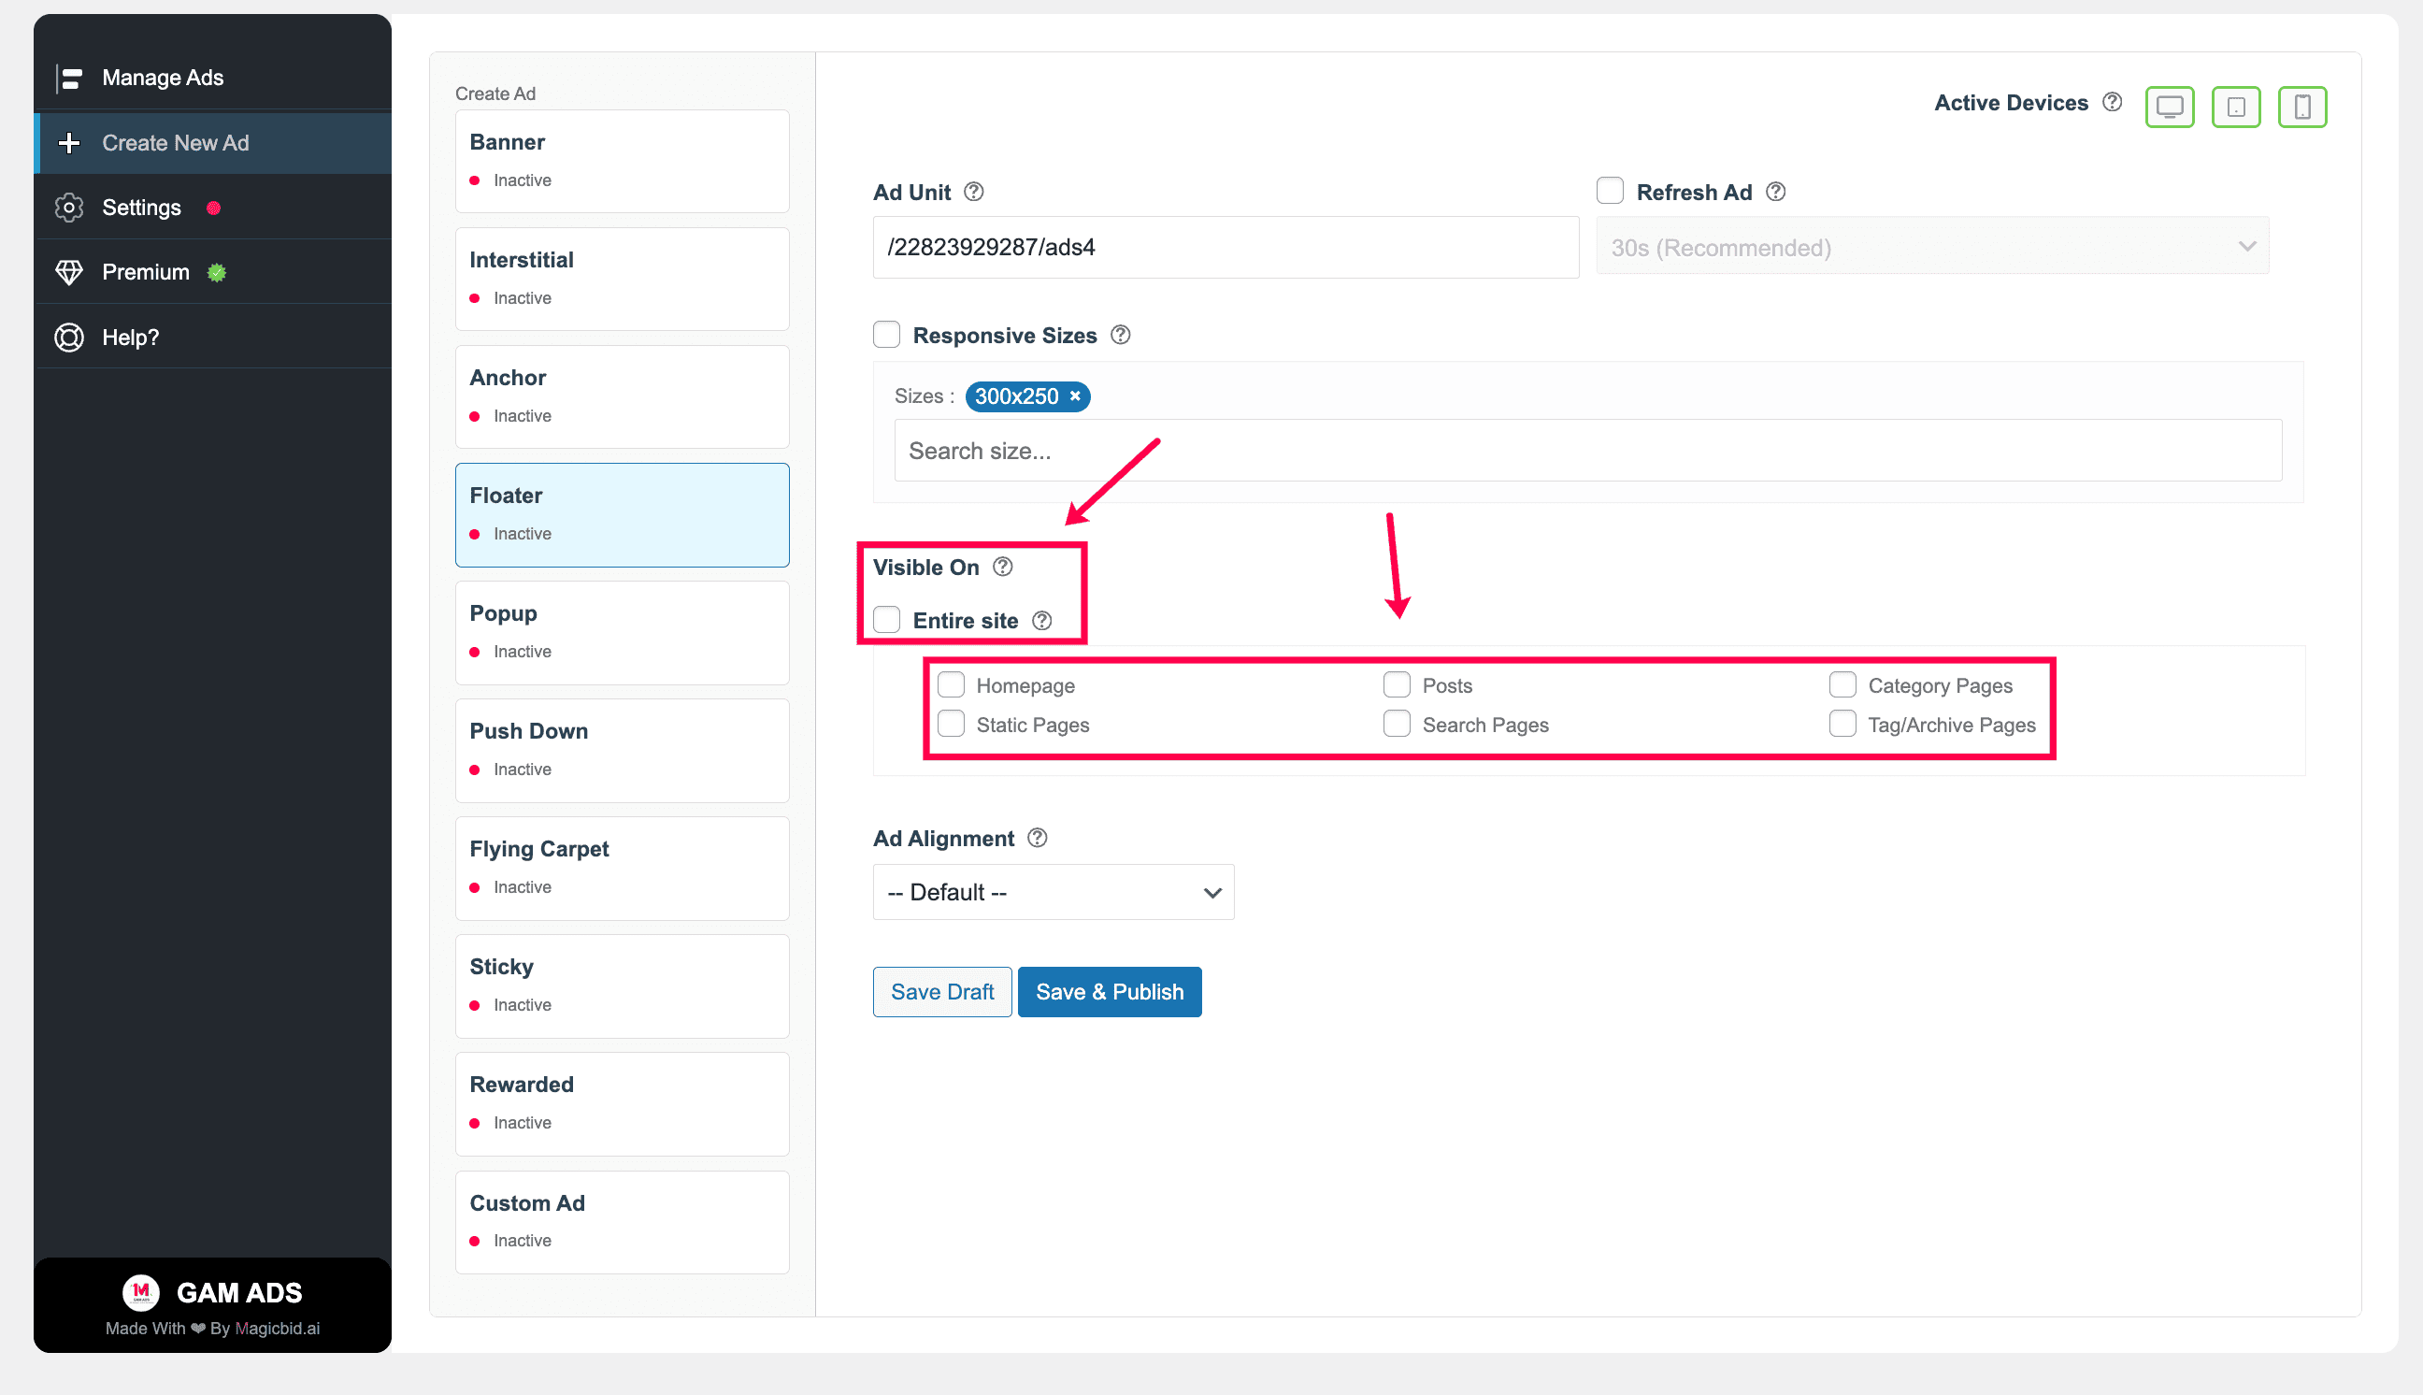Open the 30s (Recommended) refresh dropdown

[1930, 247]
